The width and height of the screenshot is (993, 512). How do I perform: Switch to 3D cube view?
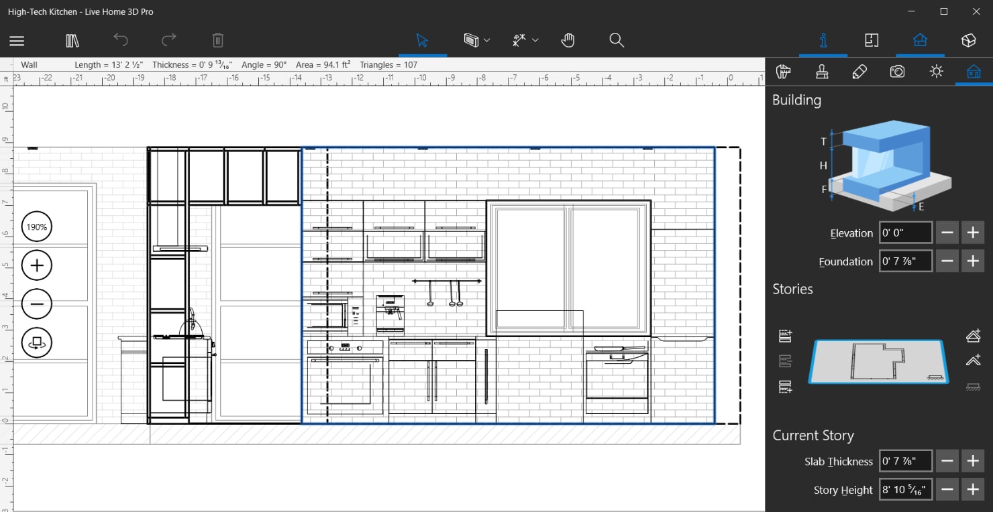[x=968, y=40]
